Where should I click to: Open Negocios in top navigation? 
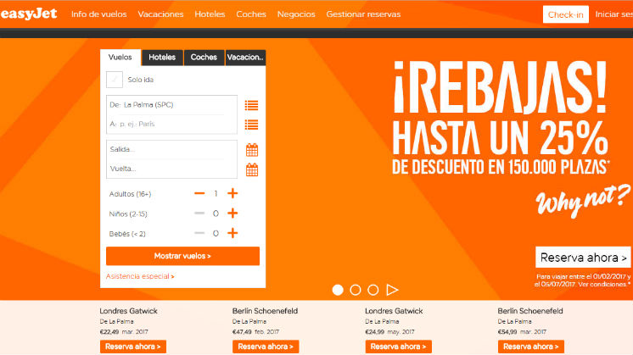pyautogui.click(x=296, y=14)
